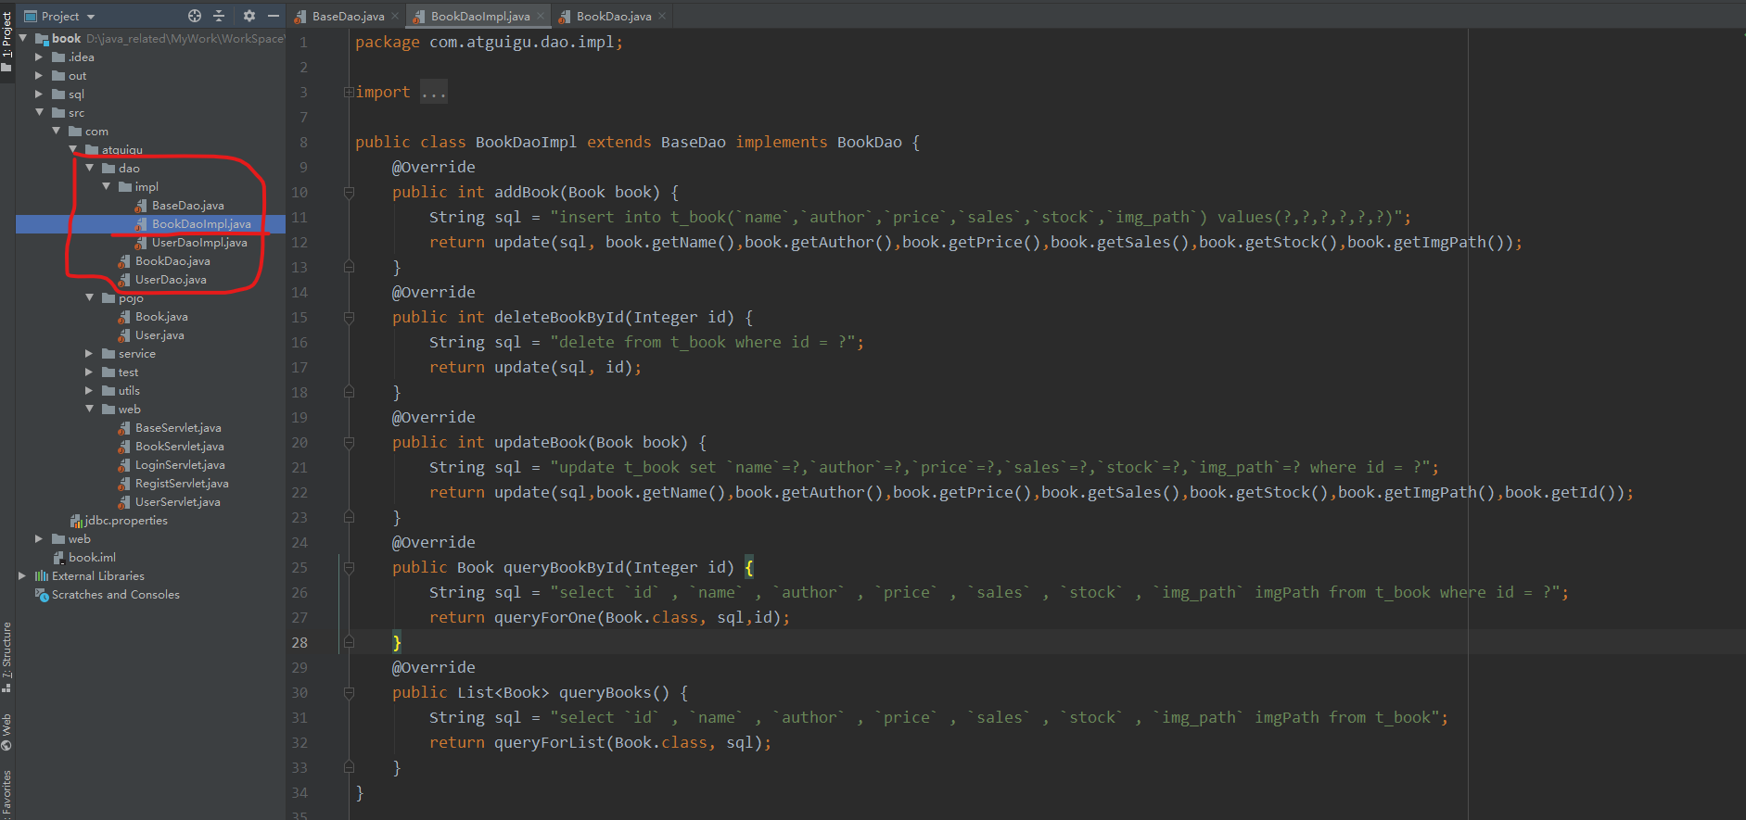Select User.java in the pojo package
Screen dimensions: 1746x820
pos(159,334)
